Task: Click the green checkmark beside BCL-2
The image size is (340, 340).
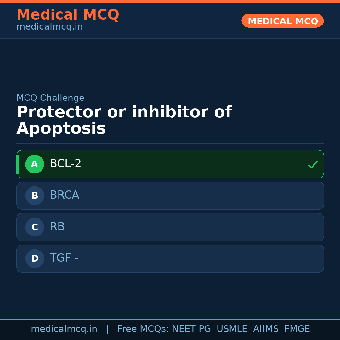Action: point(312,165)
